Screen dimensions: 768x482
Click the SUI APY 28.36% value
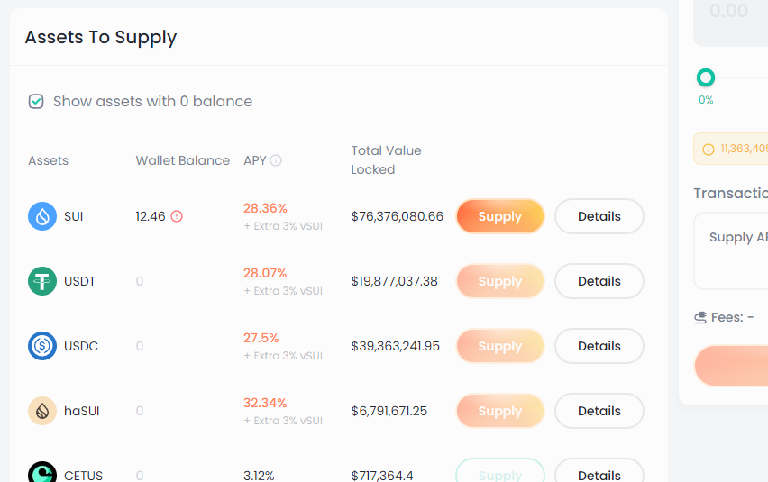coord(265,208)
